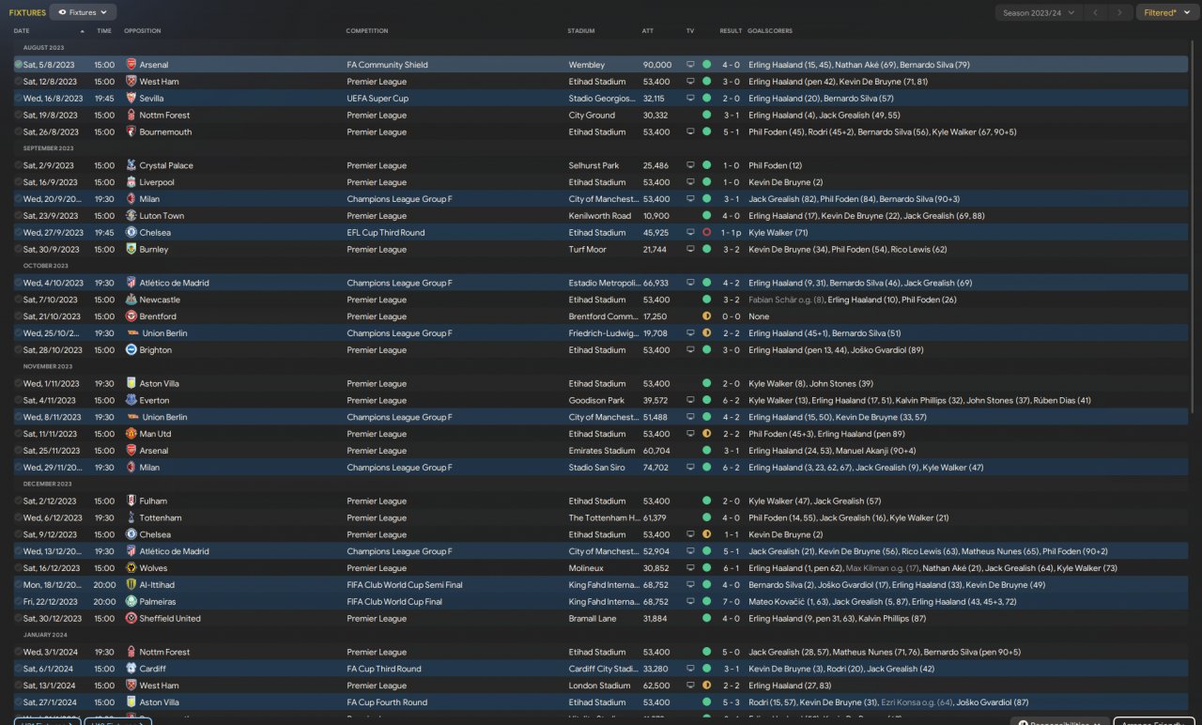Go to the next season with the right arrow
This screenshot has width=1202, height=725.
pyautogui.click(x=1119, y=12)
